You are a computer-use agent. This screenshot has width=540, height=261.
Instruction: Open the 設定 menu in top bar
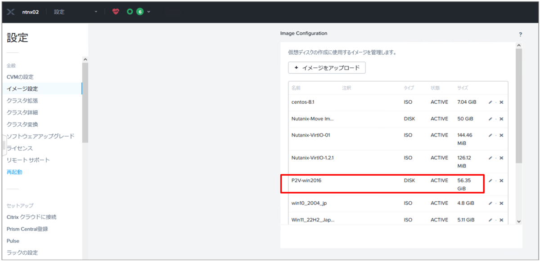[x=59, y=12]
